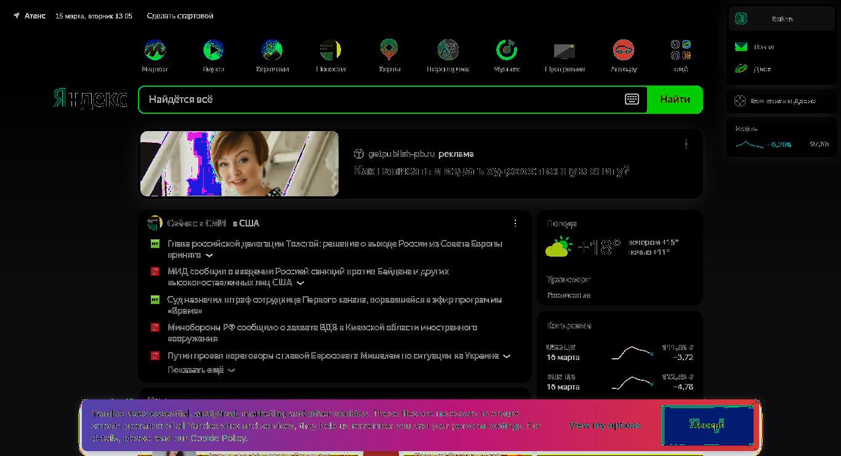
Task: Click the Найти search button
Action: pos(675,99)
